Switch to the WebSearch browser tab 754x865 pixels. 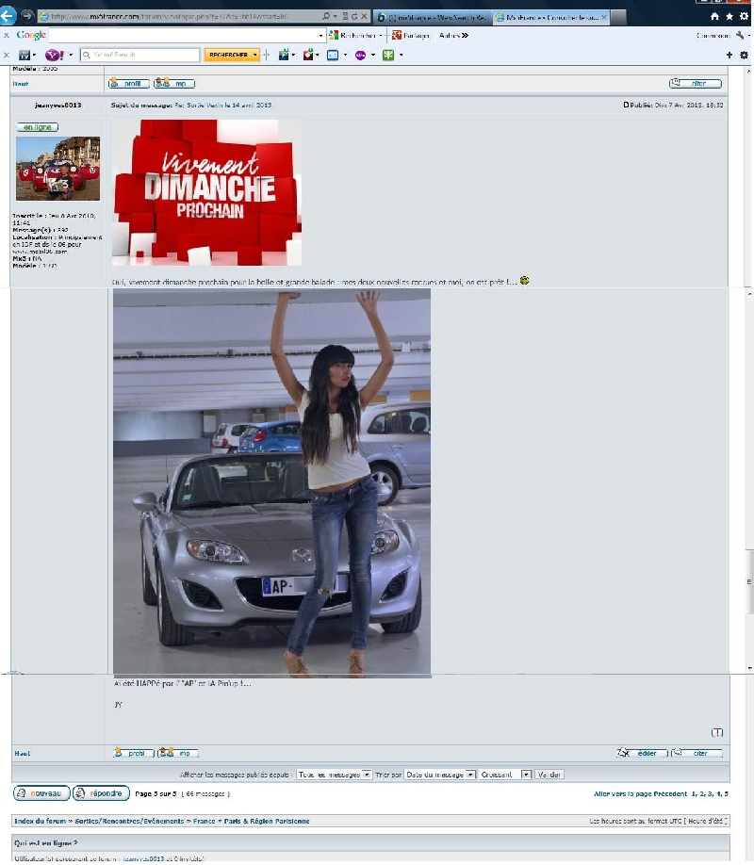(x=434, y=17)
